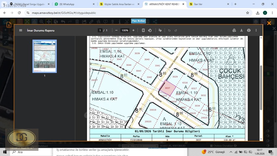Click the PDF undo arrow
The image size is (277, 156).
tap(169, 31)
